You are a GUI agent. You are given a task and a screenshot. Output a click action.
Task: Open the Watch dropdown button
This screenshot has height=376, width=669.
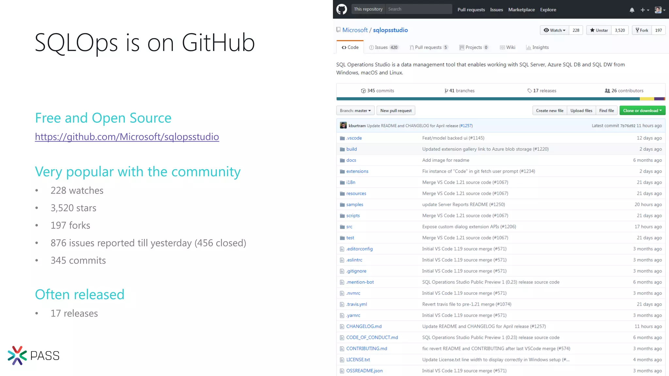tap(554, 30)
